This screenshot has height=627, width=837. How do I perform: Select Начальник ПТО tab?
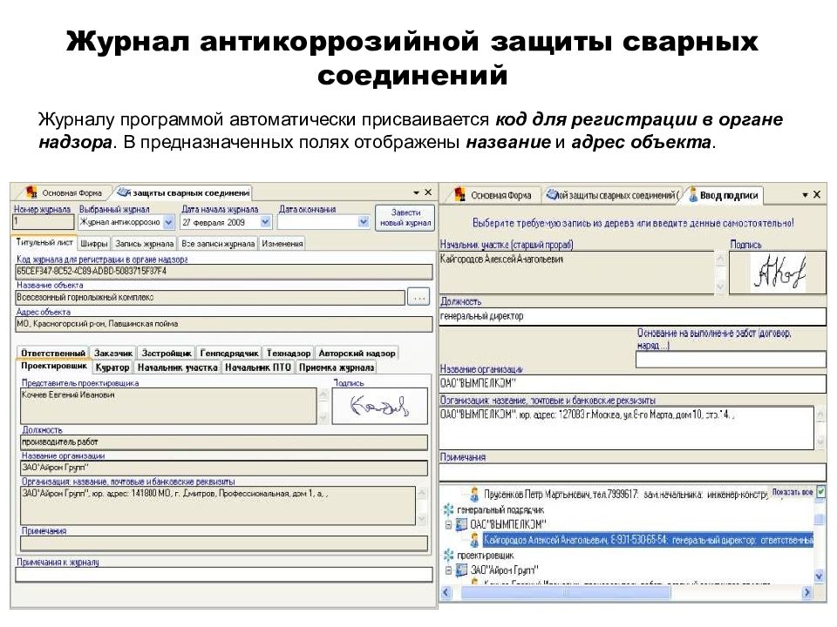tap(258, 367)
